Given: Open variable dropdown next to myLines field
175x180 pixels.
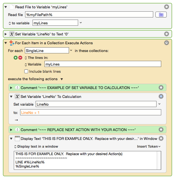Looking at the screenshot, I should pyautogui.click(x=81, y=23).
